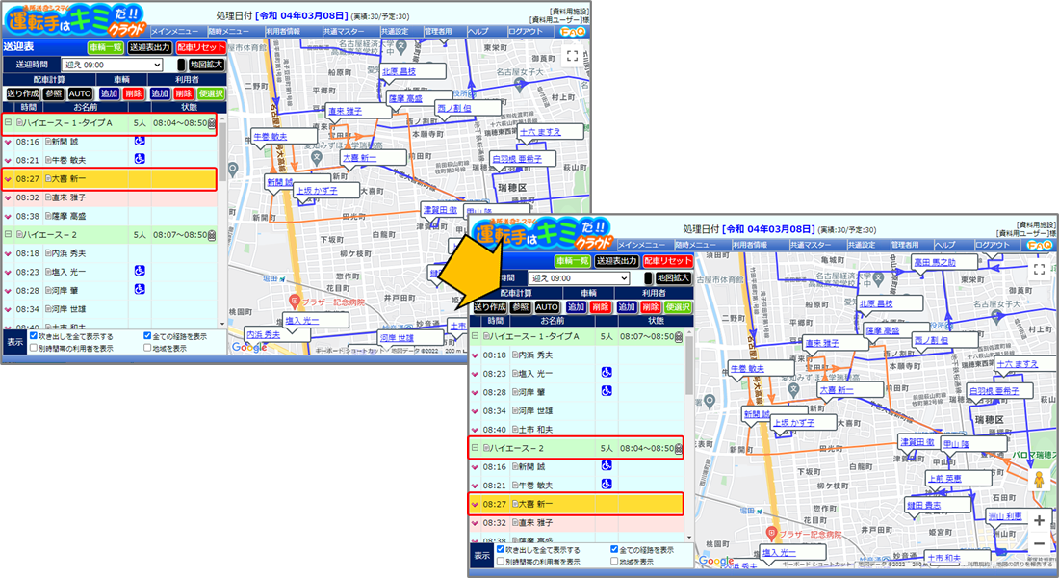Enable 地域を表示 checkbox in right window
Viewport: 1059px width, 578px height.
tap(614, 561)
